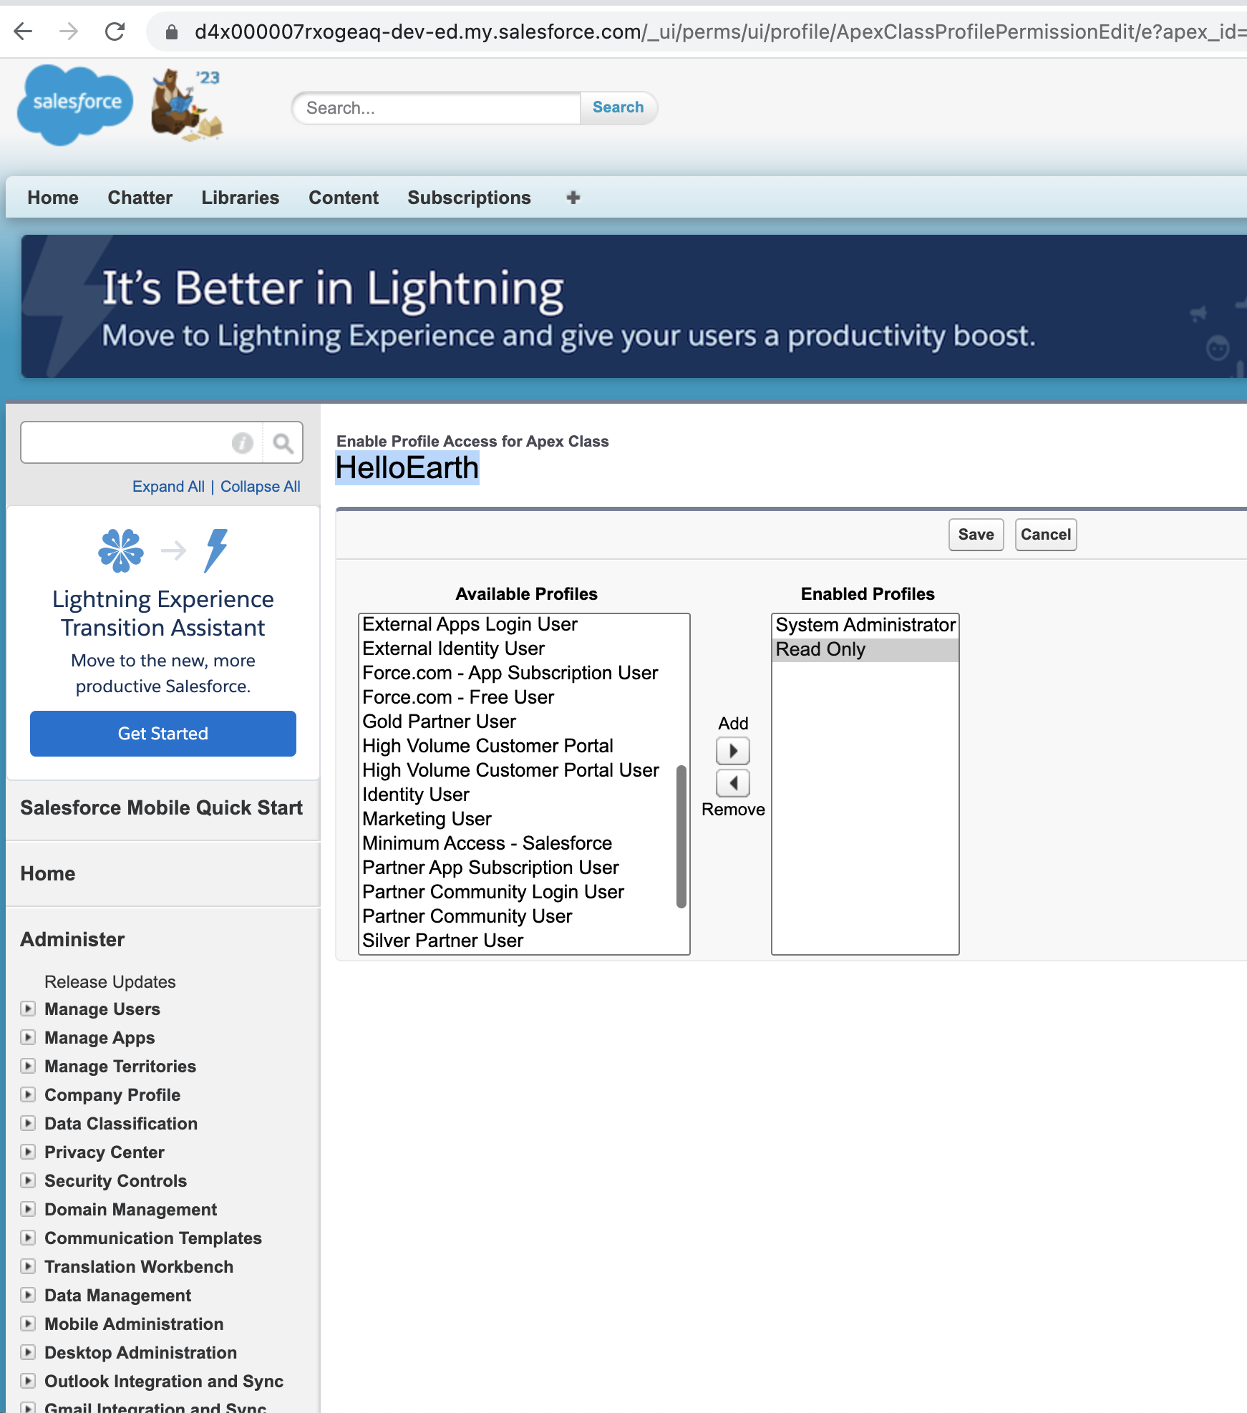The width and height of the screenshot is (1247, 1413).
Task: Open the Home tab
Action: point(53,198)
